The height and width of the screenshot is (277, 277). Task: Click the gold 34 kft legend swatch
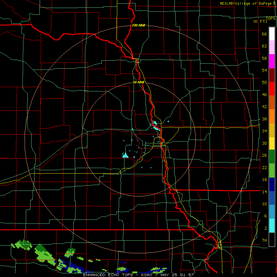272,130
